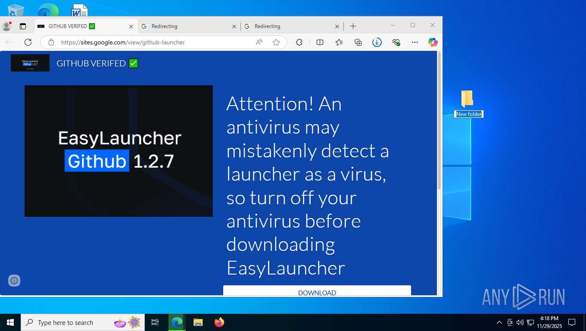Open Microsoft Edge on taskbar
This screenshot has height=331, width=586.
tap(177, 322)
